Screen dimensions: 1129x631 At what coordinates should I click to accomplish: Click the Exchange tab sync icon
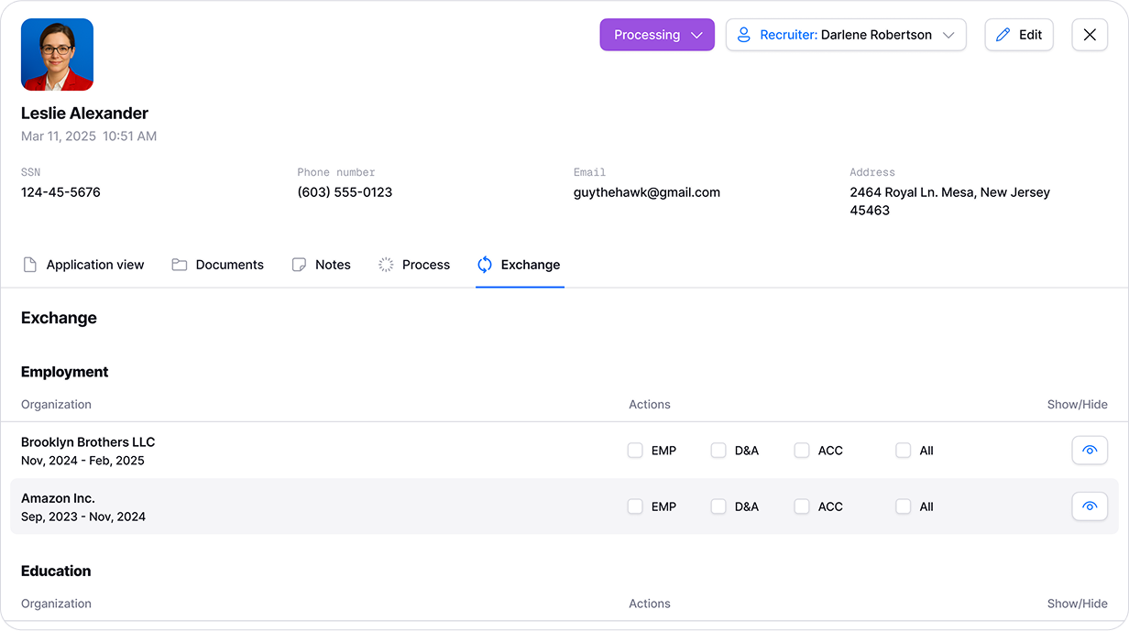485,265
